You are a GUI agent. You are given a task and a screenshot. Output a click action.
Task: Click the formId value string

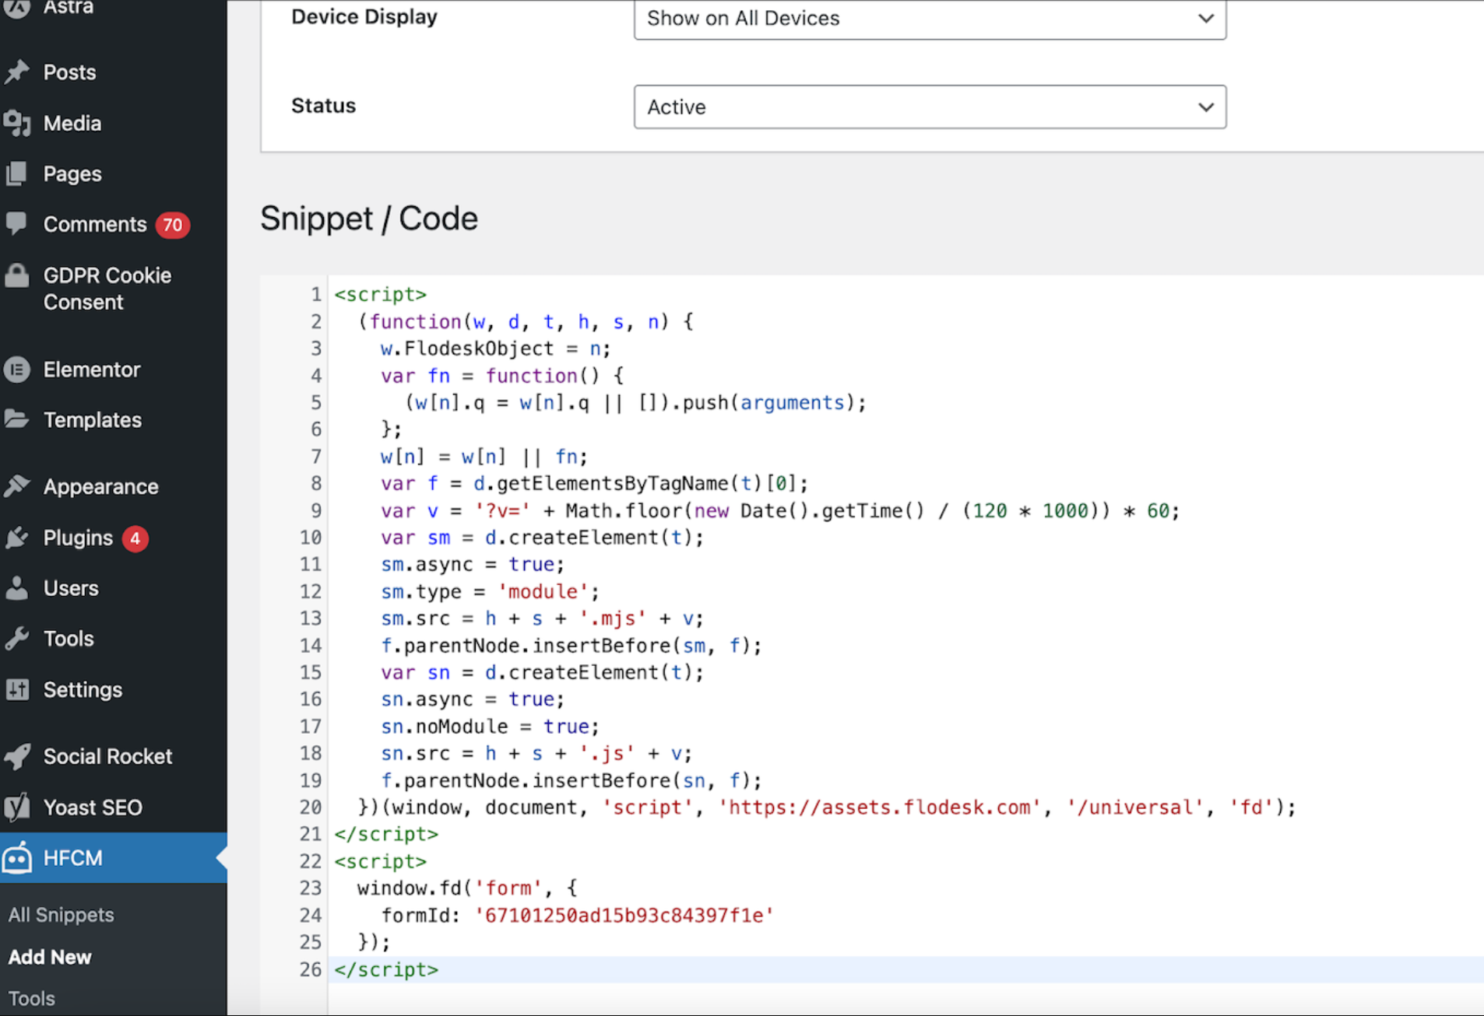pos(624,915)
